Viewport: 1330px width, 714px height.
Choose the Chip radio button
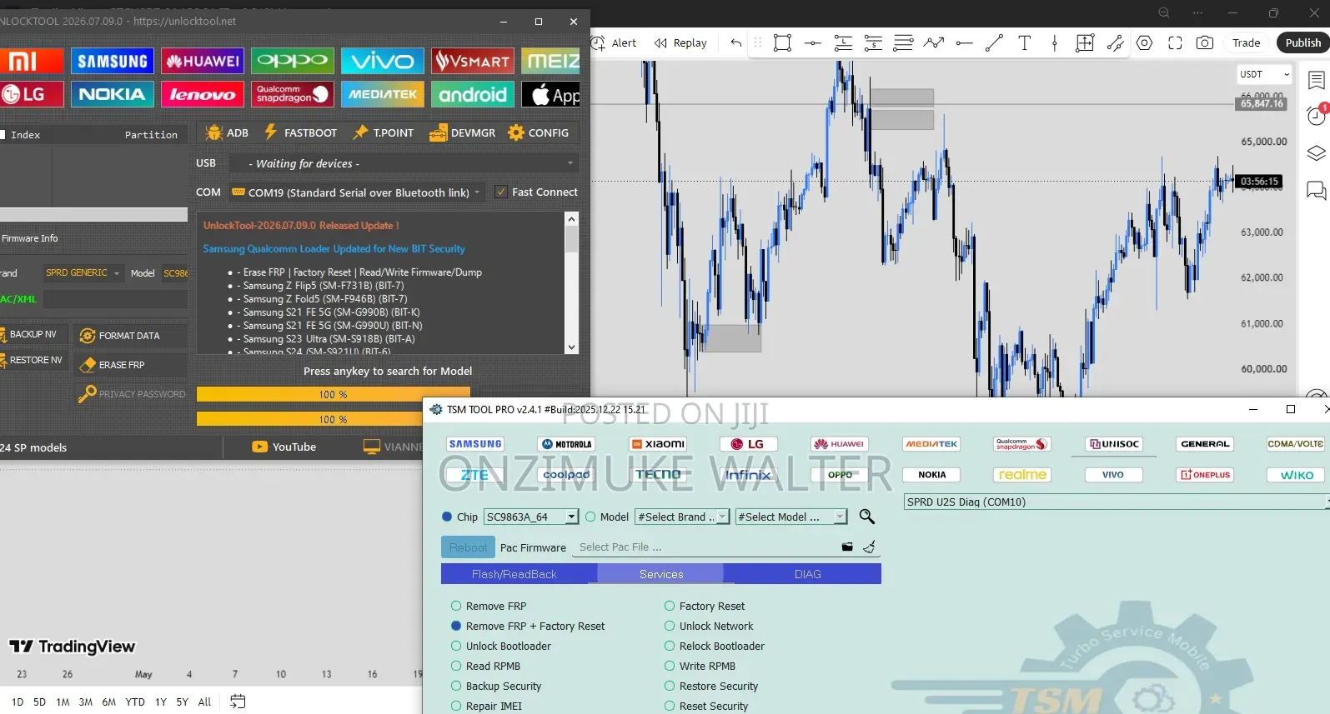click(447, 517)
